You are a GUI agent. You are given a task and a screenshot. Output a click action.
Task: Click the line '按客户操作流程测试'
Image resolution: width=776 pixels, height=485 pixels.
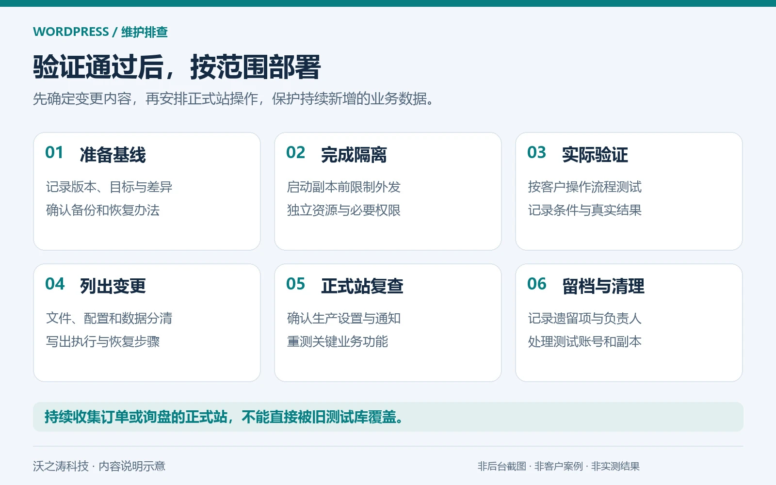pyautogui.click(x=585, y=187)
